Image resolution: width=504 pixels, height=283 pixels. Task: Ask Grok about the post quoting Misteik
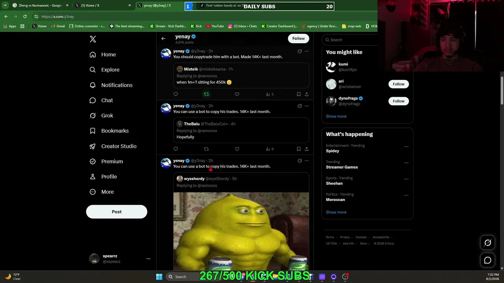coord(300,51)
